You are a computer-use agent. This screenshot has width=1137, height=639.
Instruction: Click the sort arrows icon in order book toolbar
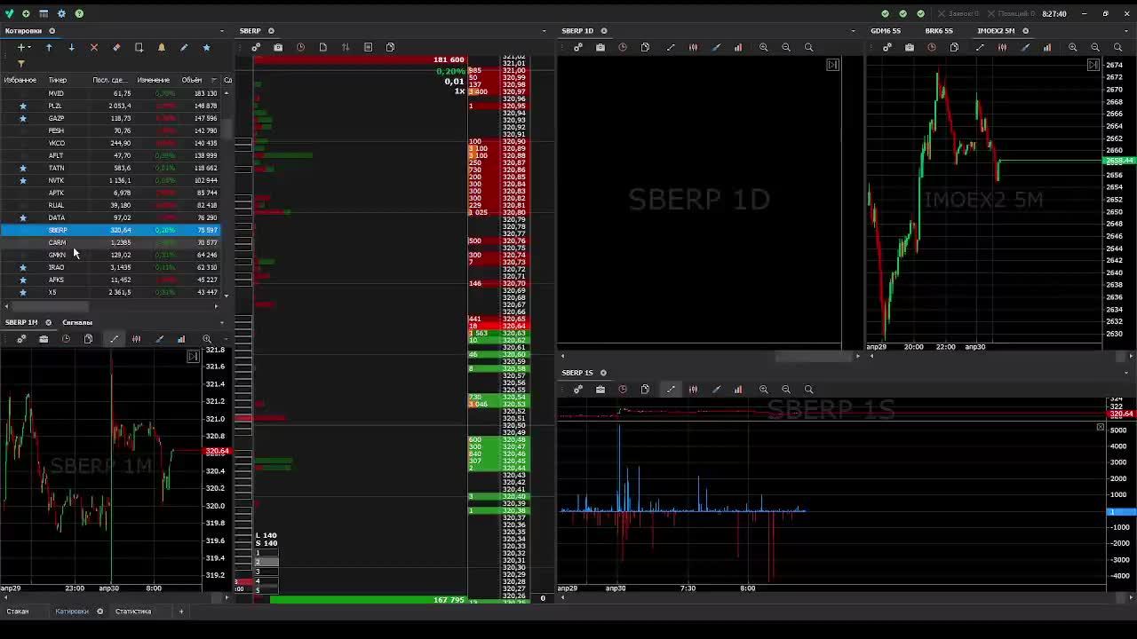346,47
